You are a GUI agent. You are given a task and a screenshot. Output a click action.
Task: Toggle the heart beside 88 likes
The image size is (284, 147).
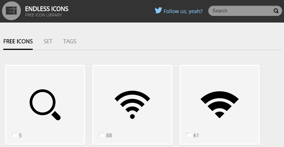102,135
